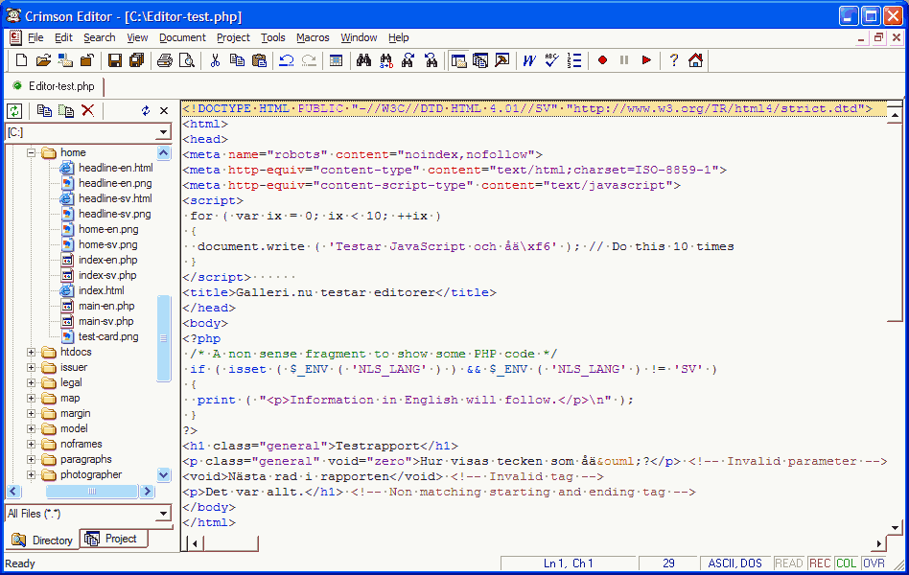The image size is (909, 575).
Task: Open the [C:] drive dropdown
Action: coord(163,133)
